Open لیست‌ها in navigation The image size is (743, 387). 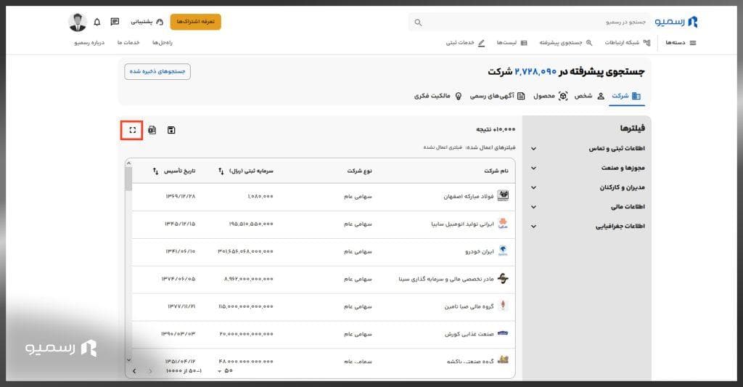click(x=512, y=43)
